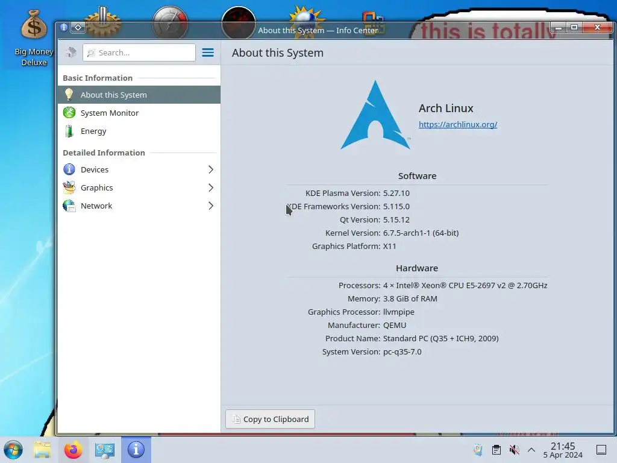The image size is (617, 463).
Task: Click the leftmost system tray notes icon
Action: tap(478, 450)
